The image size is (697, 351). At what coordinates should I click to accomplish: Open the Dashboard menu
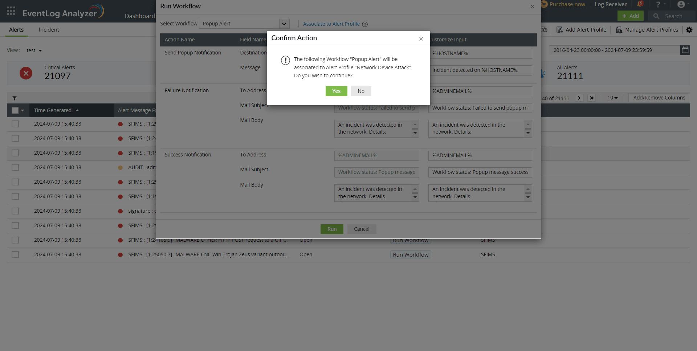(140, 16)
